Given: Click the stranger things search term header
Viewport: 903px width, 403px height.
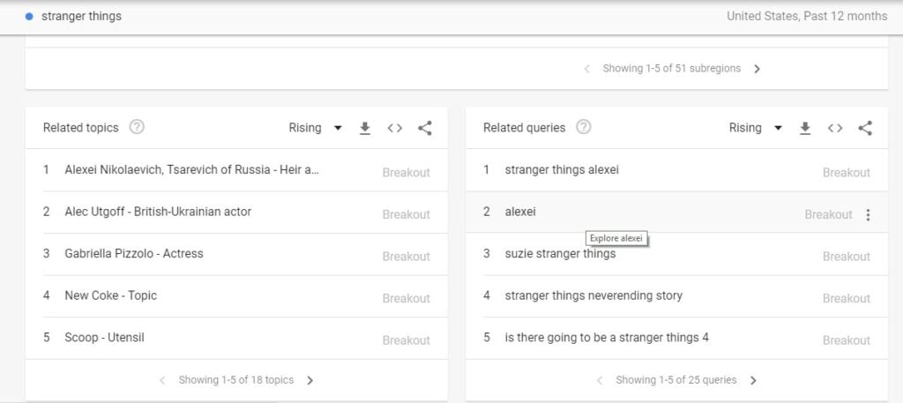Looking at the screenshot, I should click(x=81, y=16).
